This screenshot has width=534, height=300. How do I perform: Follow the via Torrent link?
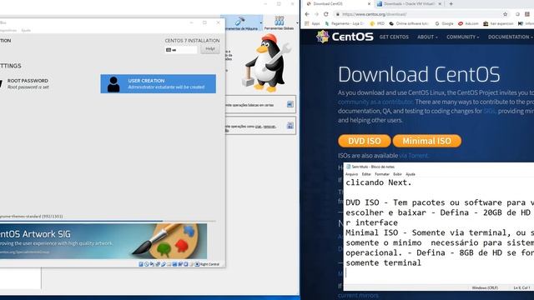point(414,156)
